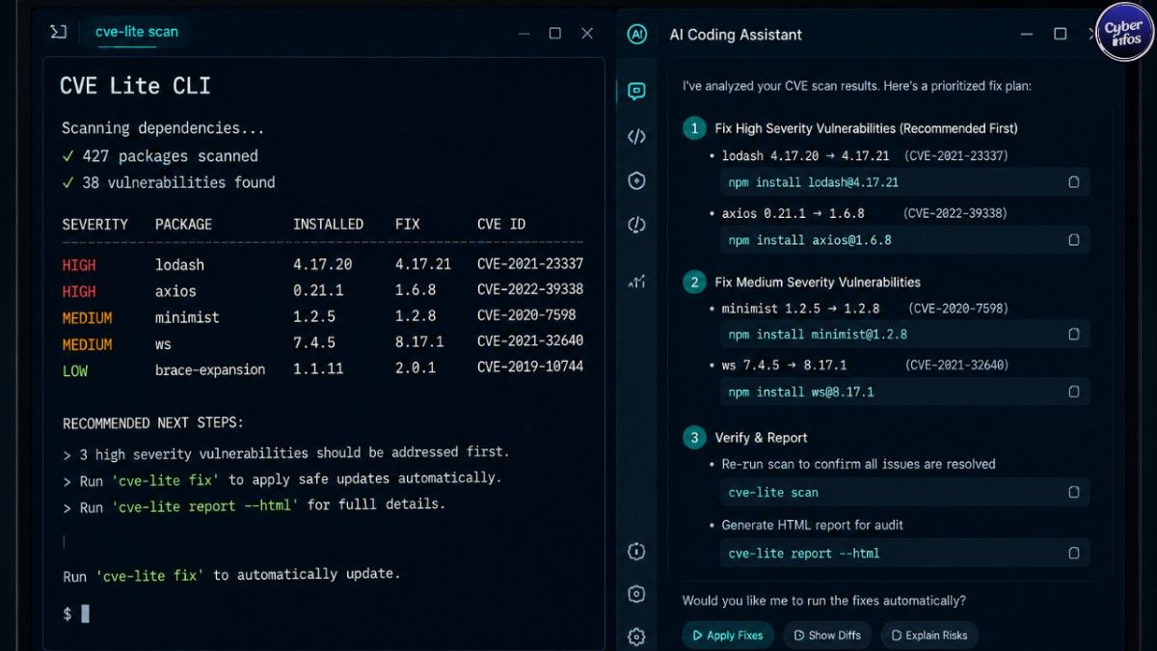Viewport: 1157px width, 651px height.
Task: Click 'Would you like me to run the fixes' prompt
Action: coord(824,601)
